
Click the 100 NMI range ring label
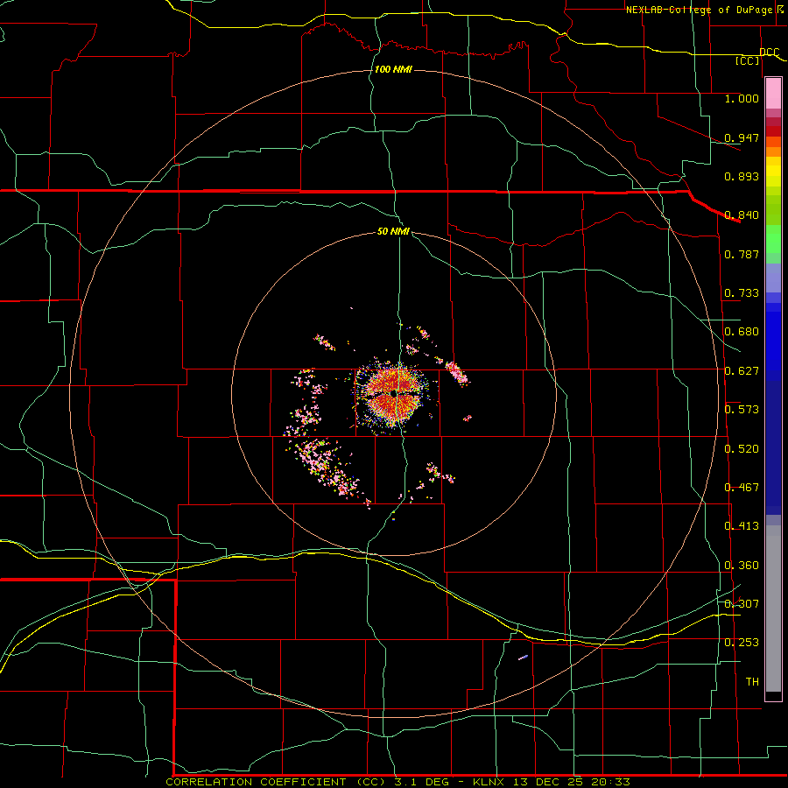click(x=393, y=69)
